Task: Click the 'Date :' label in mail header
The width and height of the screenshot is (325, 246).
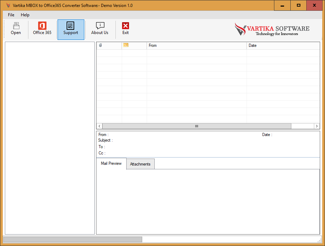Action: (267, 135)
